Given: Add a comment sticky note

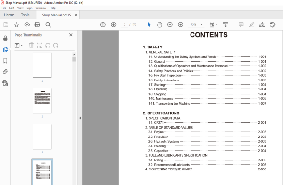Looking at the screenshot, I should [x=241, y=24].
